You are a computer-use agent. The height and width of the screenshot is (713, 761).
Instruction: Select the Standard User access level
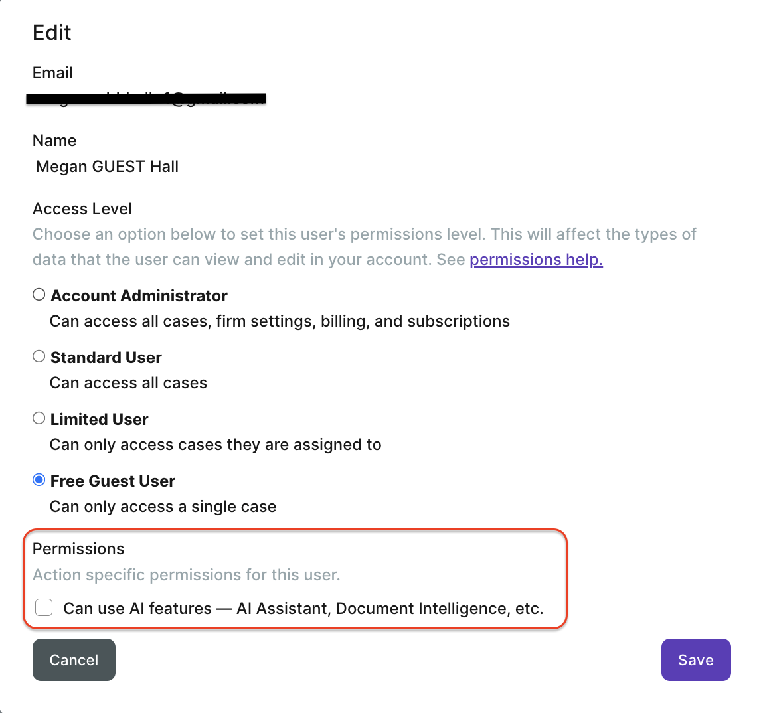point(39,356)
